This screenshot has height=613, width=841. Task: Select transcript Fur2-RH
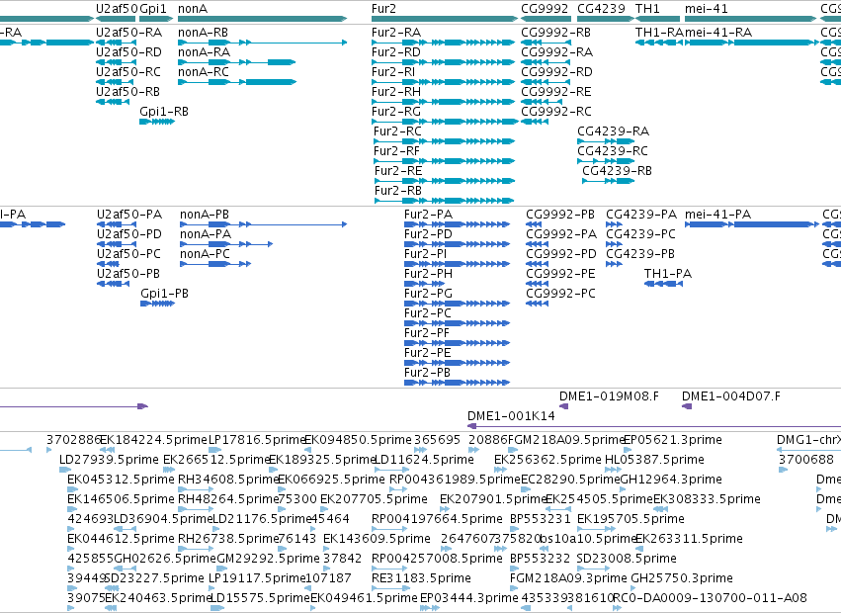(443, 102)
